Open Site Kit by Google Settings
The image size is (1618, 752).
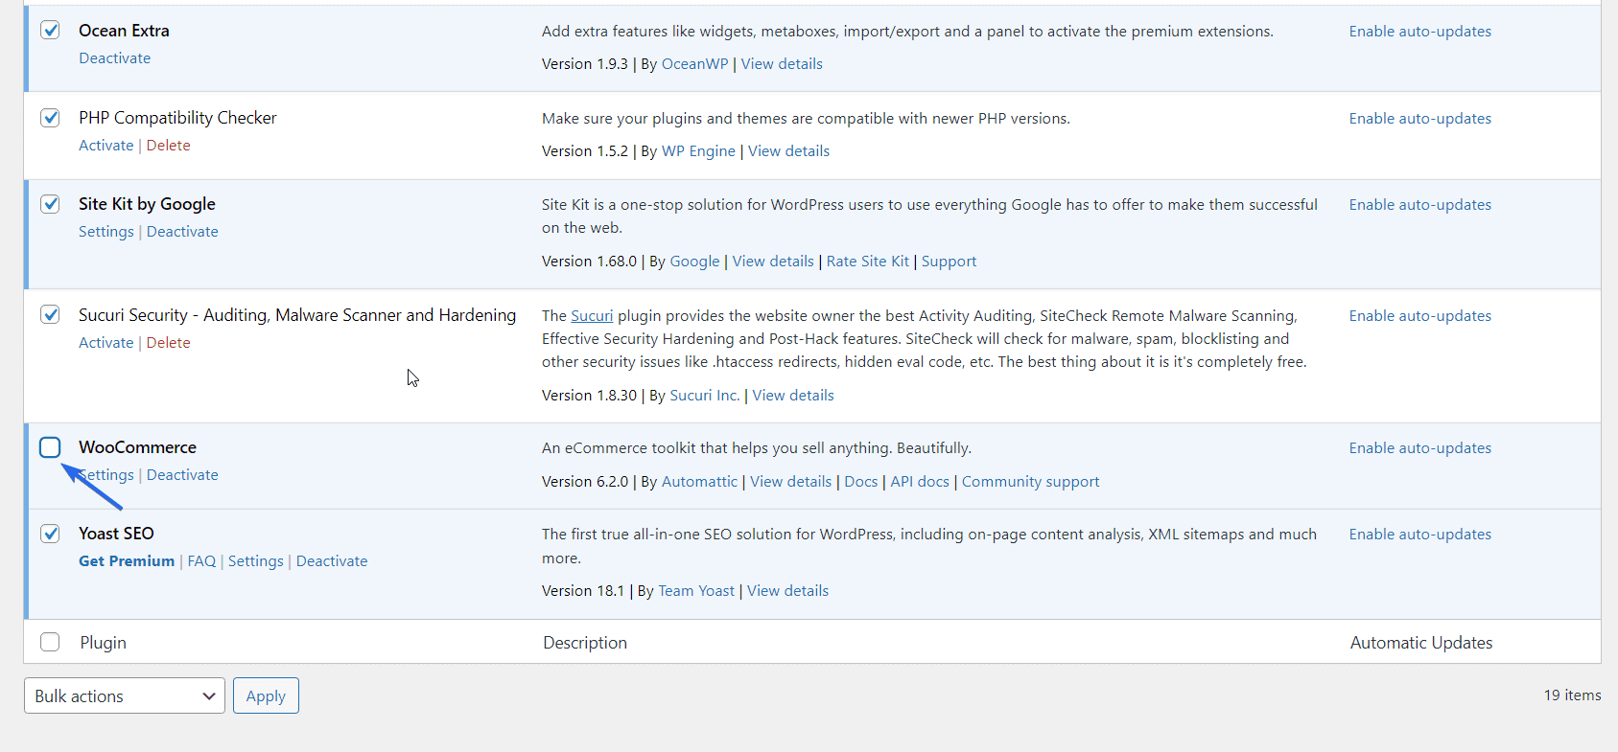[x=106, y=232]
